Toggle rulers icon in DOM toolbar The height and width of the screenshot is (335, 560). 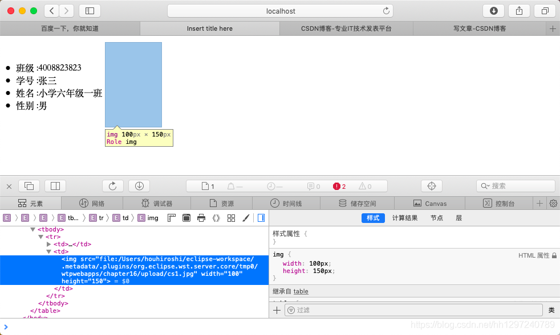coord(172,218)
